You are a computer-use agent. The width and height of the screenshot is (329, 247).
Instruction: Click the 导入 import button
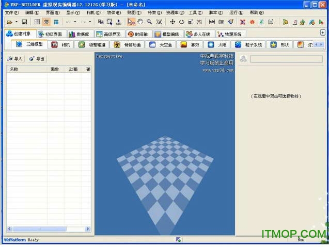tap(15, 59)
